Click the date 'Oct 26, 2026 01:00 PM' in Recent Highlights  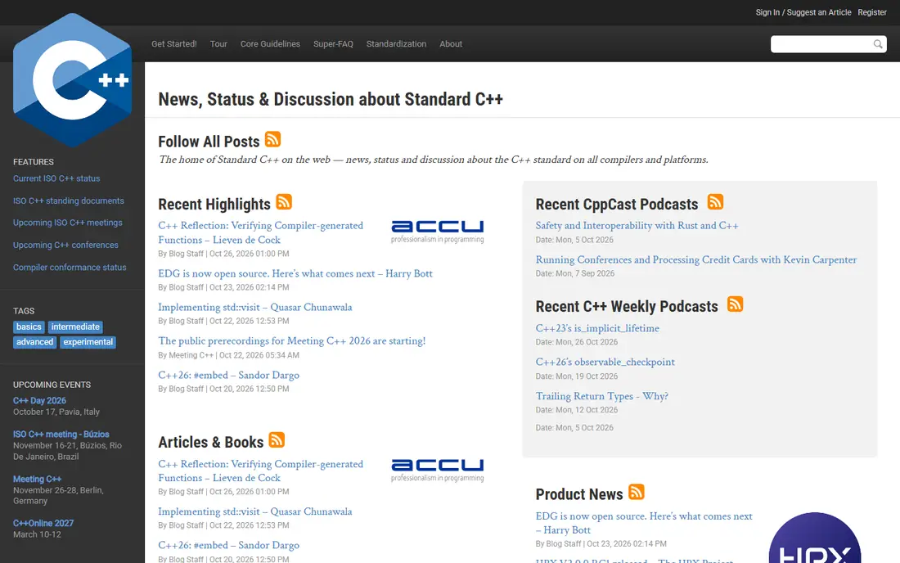tap(249, 254)
